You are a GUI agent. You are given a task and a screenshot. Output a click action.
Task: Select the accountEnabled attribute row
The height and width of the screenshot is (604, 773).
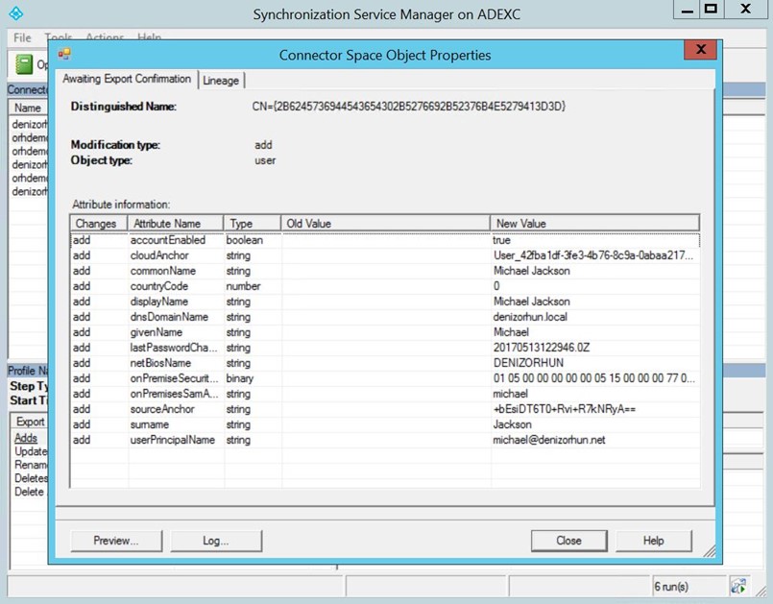(384, 240)
